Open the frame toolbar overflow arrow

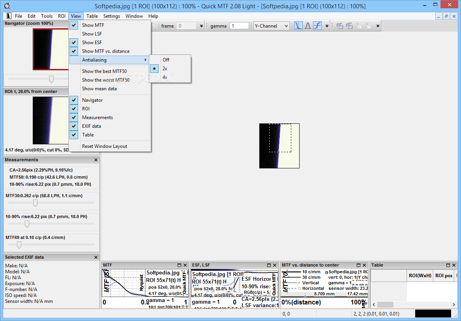(201, 26)
